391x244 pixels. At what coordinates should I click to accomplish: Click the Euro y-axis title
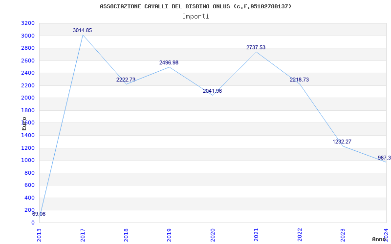24,123
